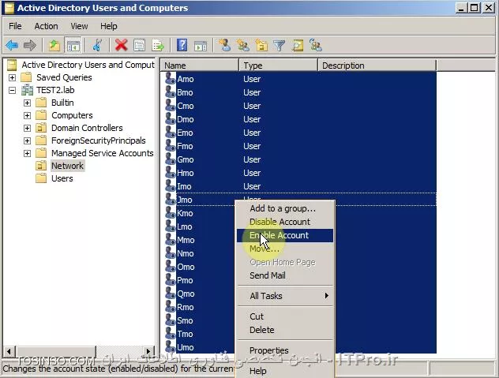Click the red X Delete icon
499x378 pixels.
[x=122, y=45]
